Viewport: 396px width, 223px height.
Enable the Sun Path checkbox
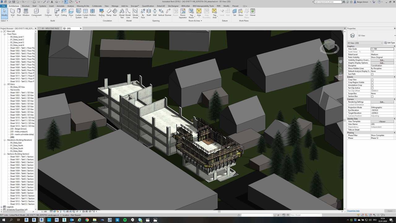coord(372,74)
